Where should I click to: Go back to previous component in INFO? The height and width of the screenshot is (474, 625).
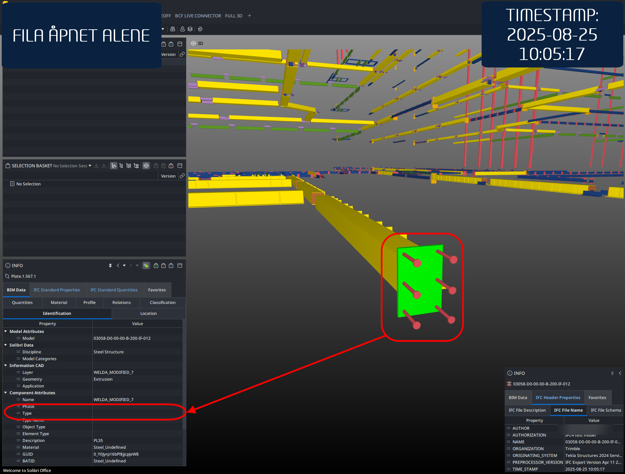pyautogui.click(x=118, y=265)
